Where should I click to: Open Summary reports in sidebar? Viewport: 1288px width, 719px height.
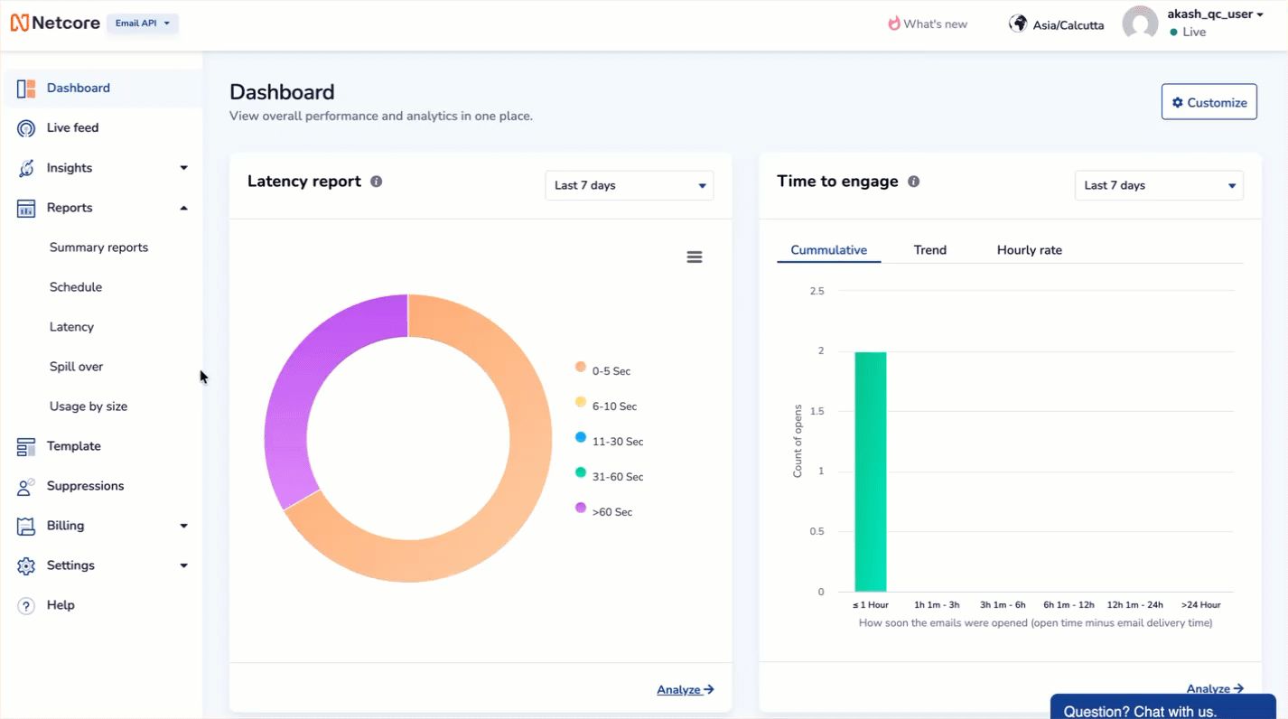pyautogui.click(x=98, y=247)
